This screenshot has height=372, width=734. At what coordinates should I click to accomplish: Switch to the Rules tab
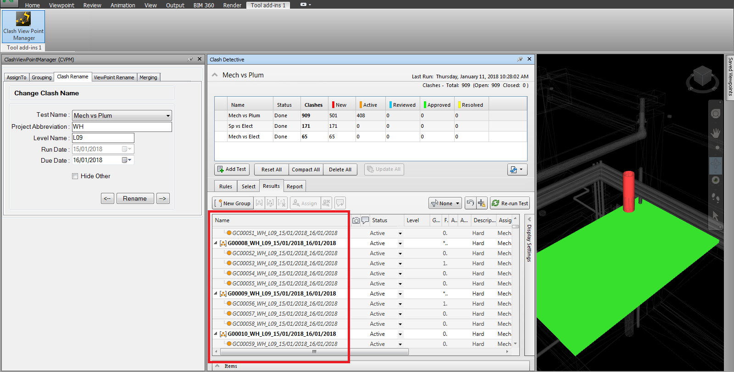point(226,186)
